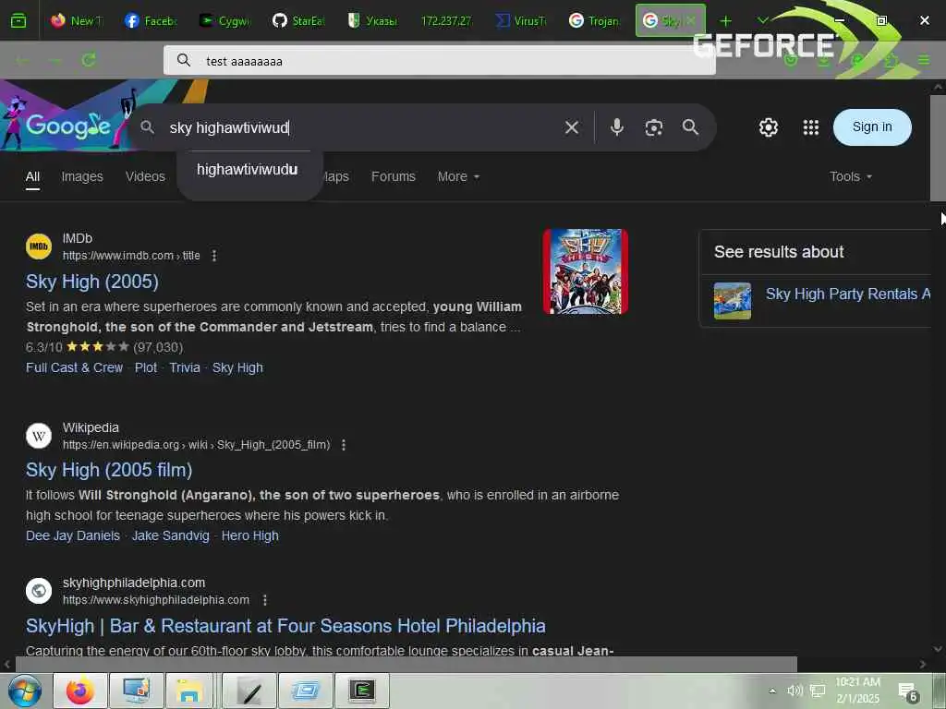Image resolution: width=946 pixels, height=709 pixels.
Task: Click the Wikipedia site favicon
Action: click(x=39, y=436)
